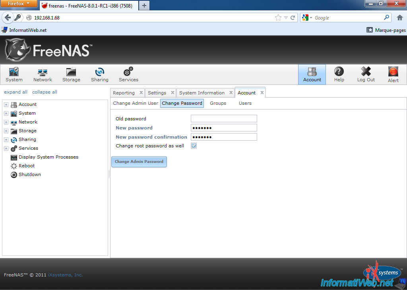Focus the New password field
The width and height of the screenshot is (407, 290).
224,128
